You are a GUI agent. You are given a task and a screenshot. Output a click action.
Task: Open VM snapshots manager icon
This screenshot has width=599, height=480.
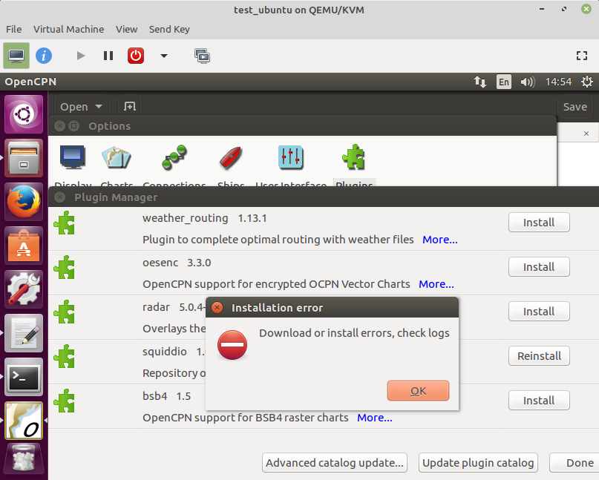tap(202, 56)
